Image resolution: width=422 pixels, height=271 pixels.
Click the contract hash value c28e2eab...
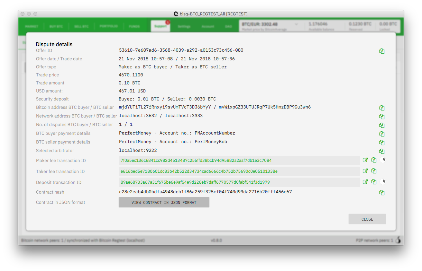[206, 192]
